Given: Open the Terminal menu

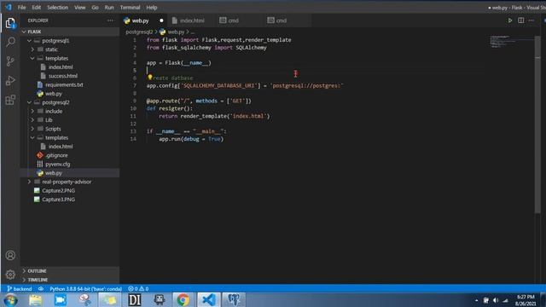Looking at the screenshot, I should click(x=130, y=8).
